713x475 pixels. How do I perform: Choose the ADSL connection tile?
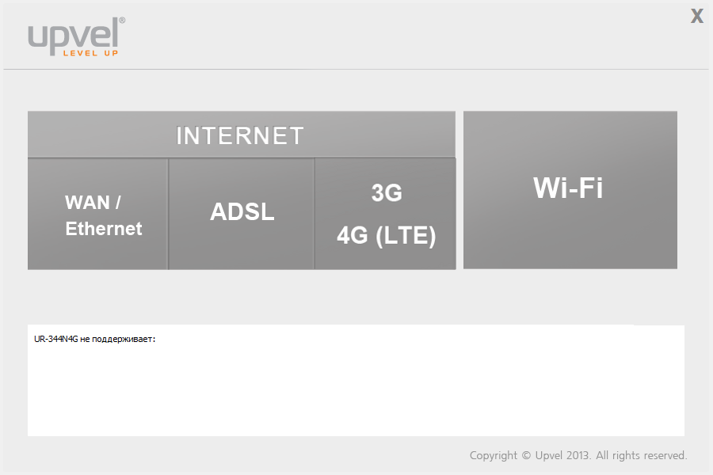[242, 213]
